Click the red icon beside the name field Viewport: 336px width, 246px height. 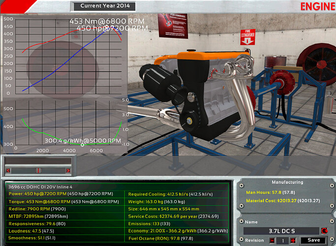[x=324, y=231]
